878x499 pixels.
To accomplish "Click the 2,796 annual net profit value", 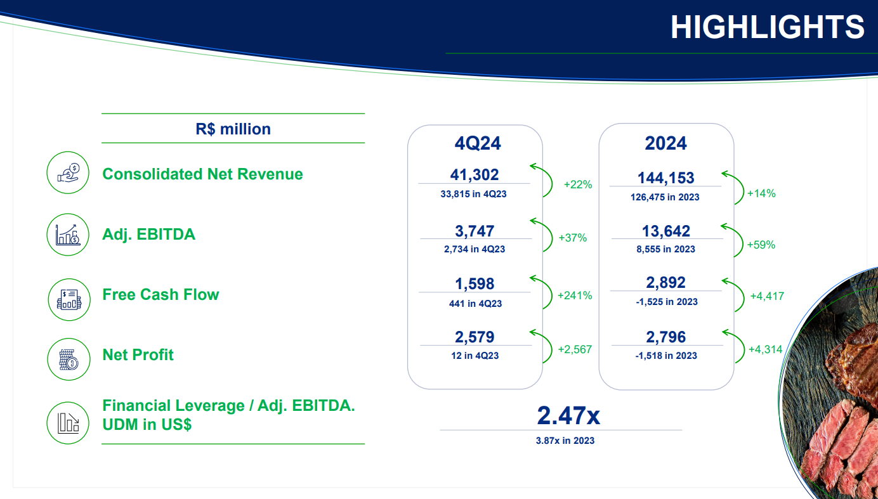I will pyautogui.click(x=665, y=337).
